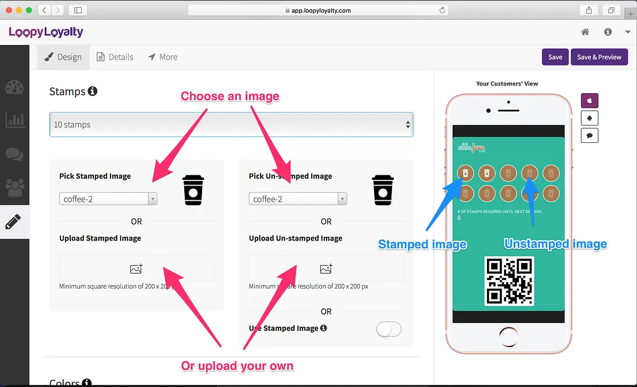Screen dimensions: 637x387
Task: Open the account caret menu in header
Action: click(x=628, y=32)
